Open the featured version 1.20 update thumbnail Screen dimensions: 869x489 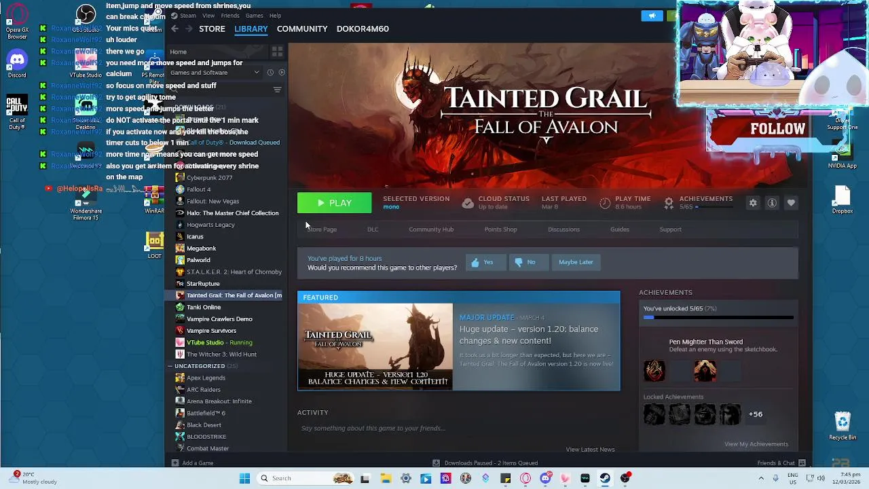(x=375, y=346)
